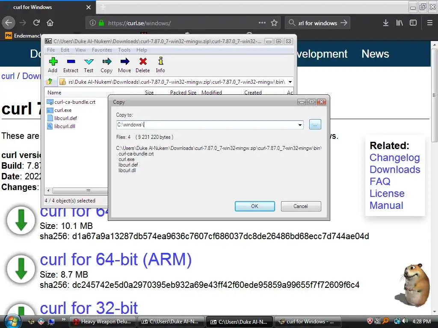
Task: Open Firefox downloads panel
Action: [x=385, y=23]
